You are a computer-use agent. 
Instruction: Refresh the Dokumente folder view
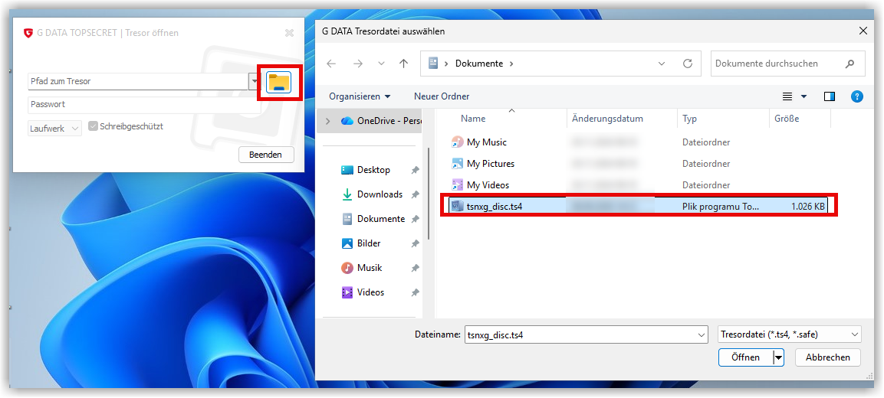(687, 64)
